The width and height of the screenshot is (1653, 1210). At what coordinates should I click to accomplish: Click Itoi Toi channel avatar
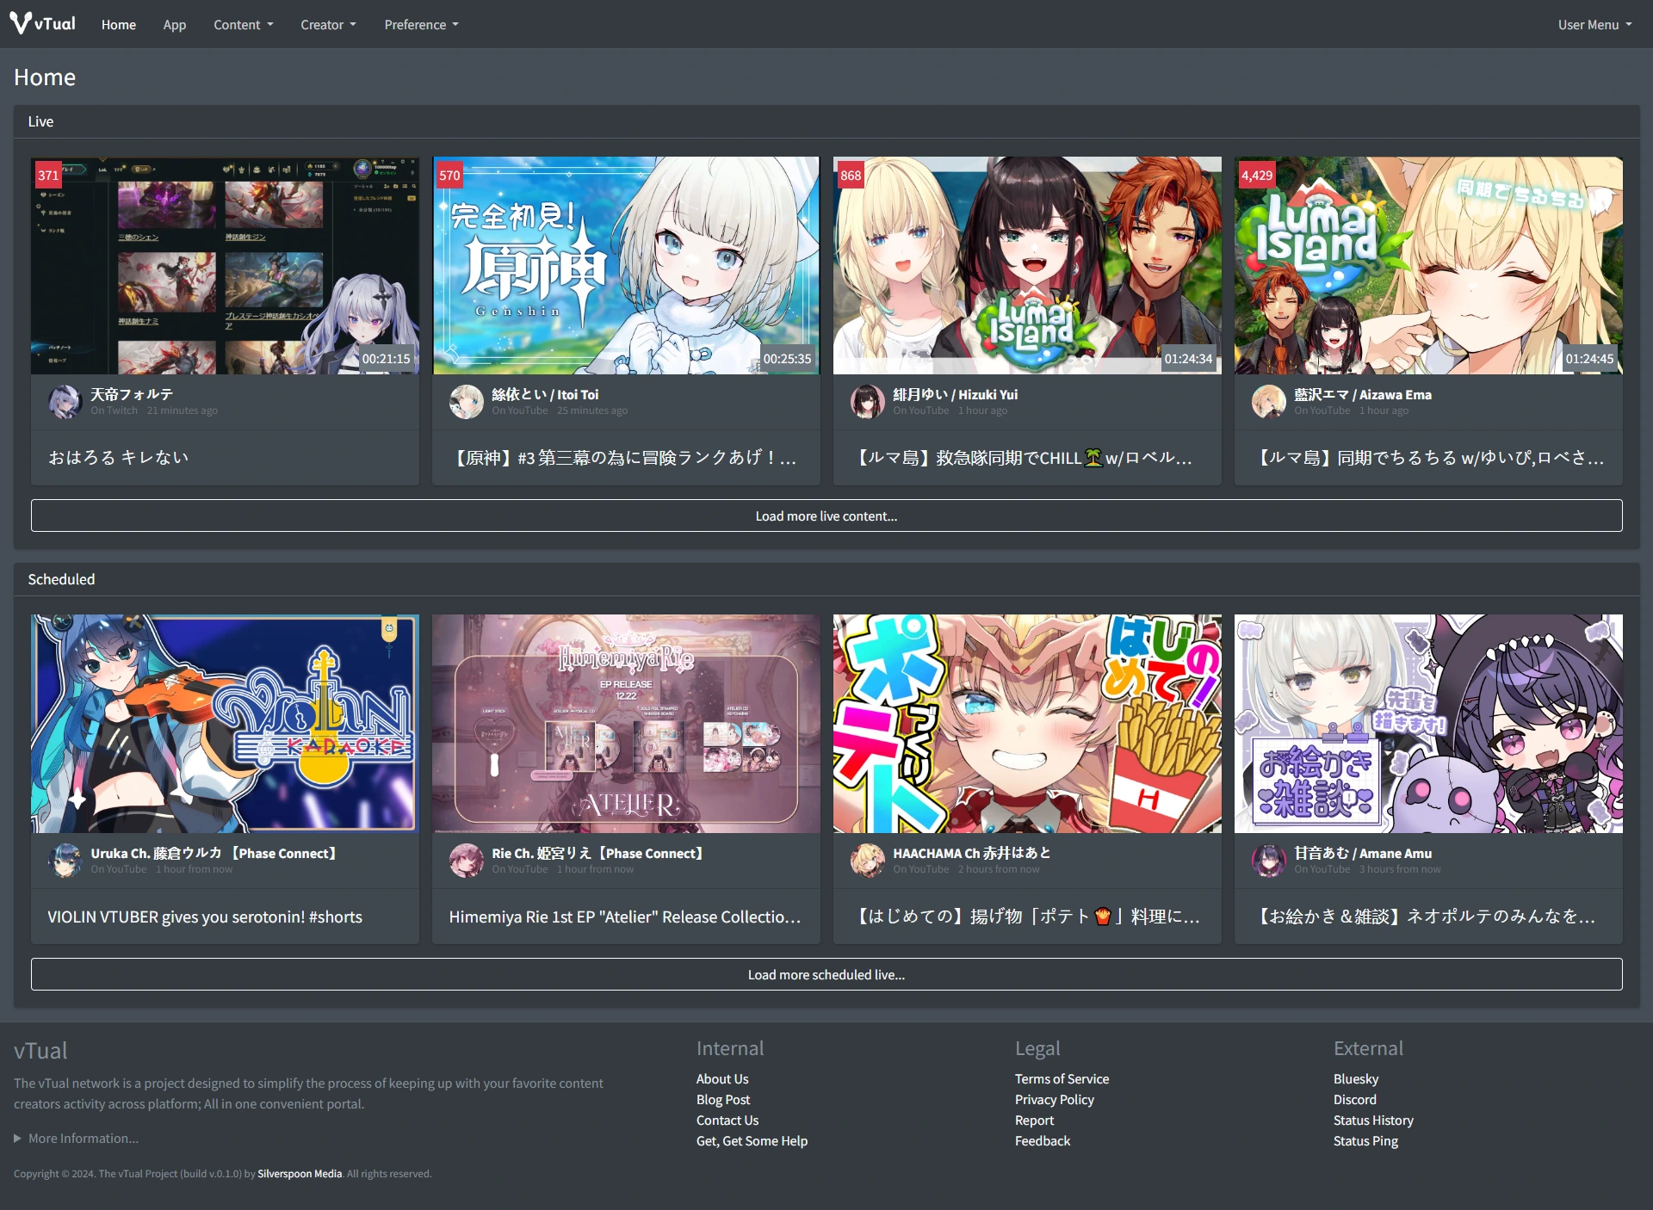pyautogui.click(x=467, y=402)
